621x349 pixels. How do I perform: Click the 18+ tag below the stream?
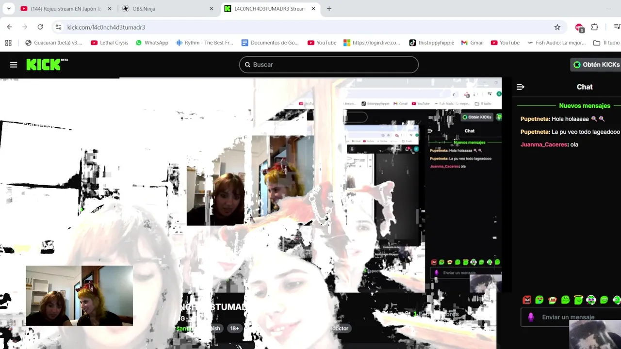[x=234, y=328]
